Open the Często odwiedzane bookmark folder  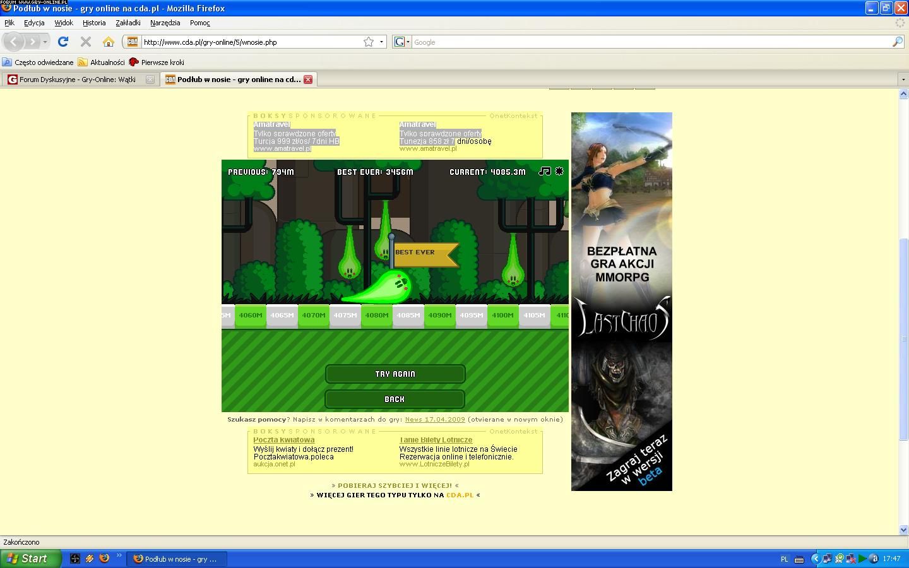click(38, 62)
